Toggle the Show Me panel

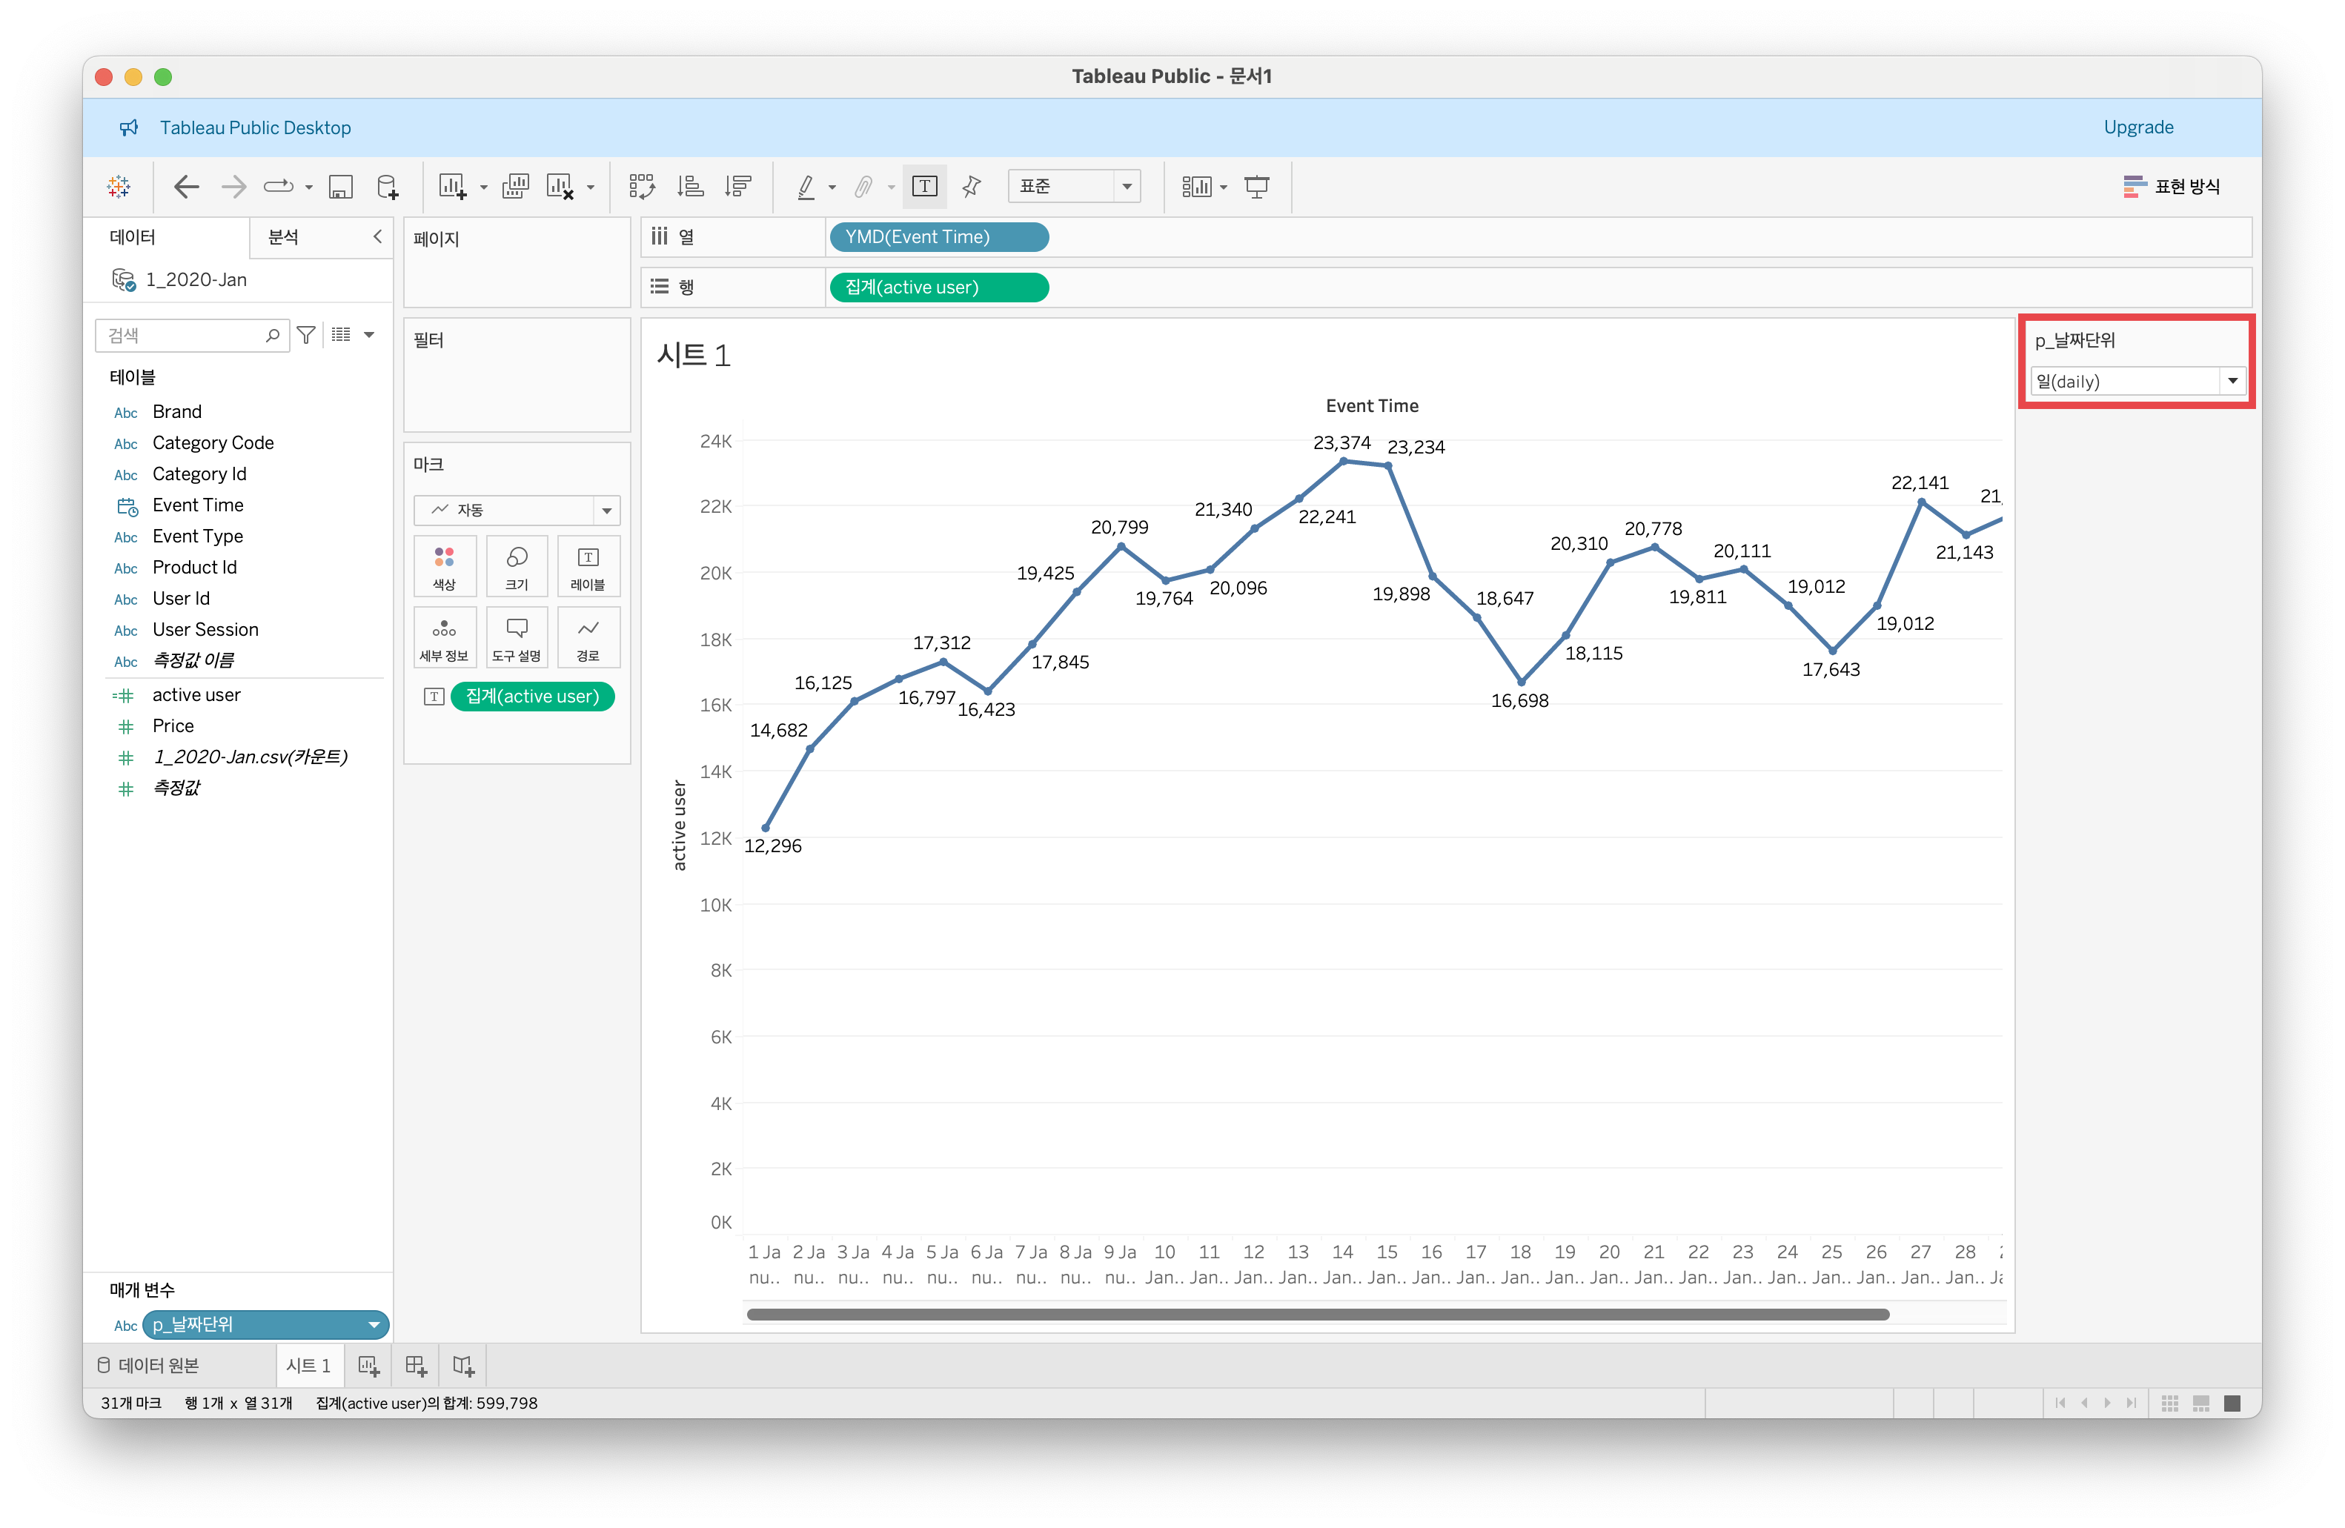click(x=2172, y=186)
